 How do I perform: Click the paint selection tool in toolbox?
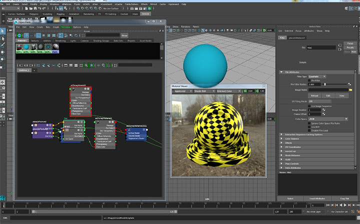tap(2, 45)
